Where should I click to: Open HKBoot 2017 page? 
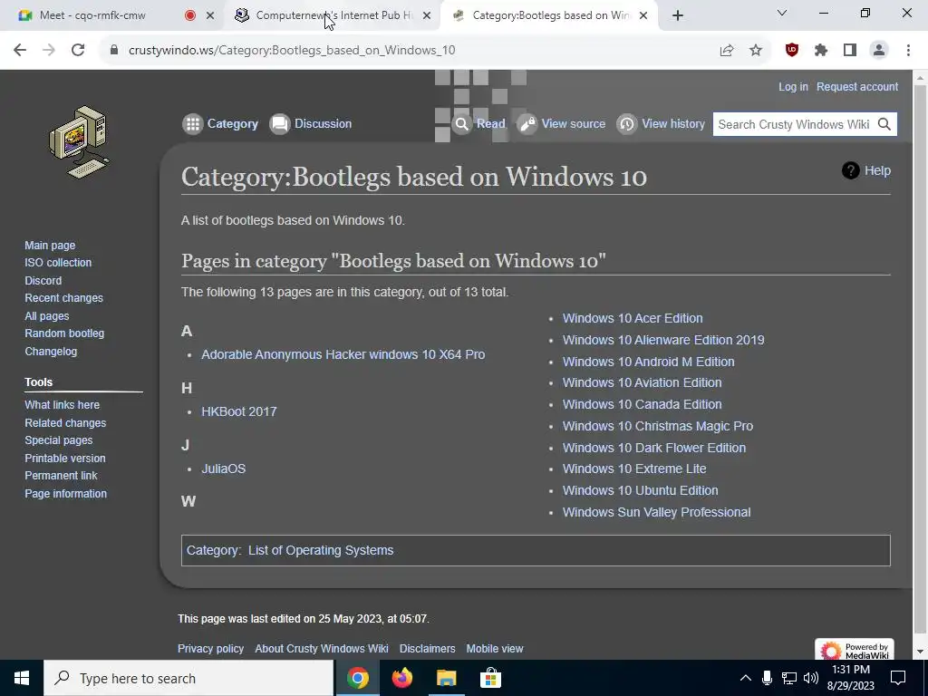tap(239, 411)
